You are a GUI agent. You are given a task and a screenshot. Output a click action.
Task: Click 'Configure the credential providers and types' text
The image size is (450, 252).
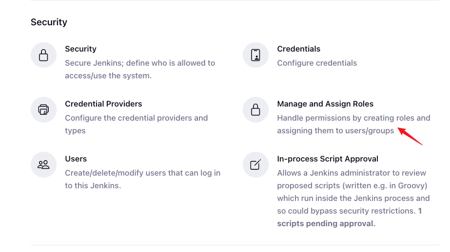[137, 124]
